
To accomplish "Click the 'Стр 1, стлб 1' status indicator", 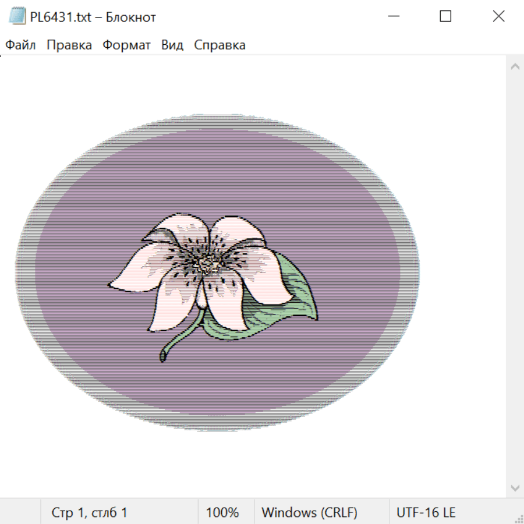I will click(89, 513).
